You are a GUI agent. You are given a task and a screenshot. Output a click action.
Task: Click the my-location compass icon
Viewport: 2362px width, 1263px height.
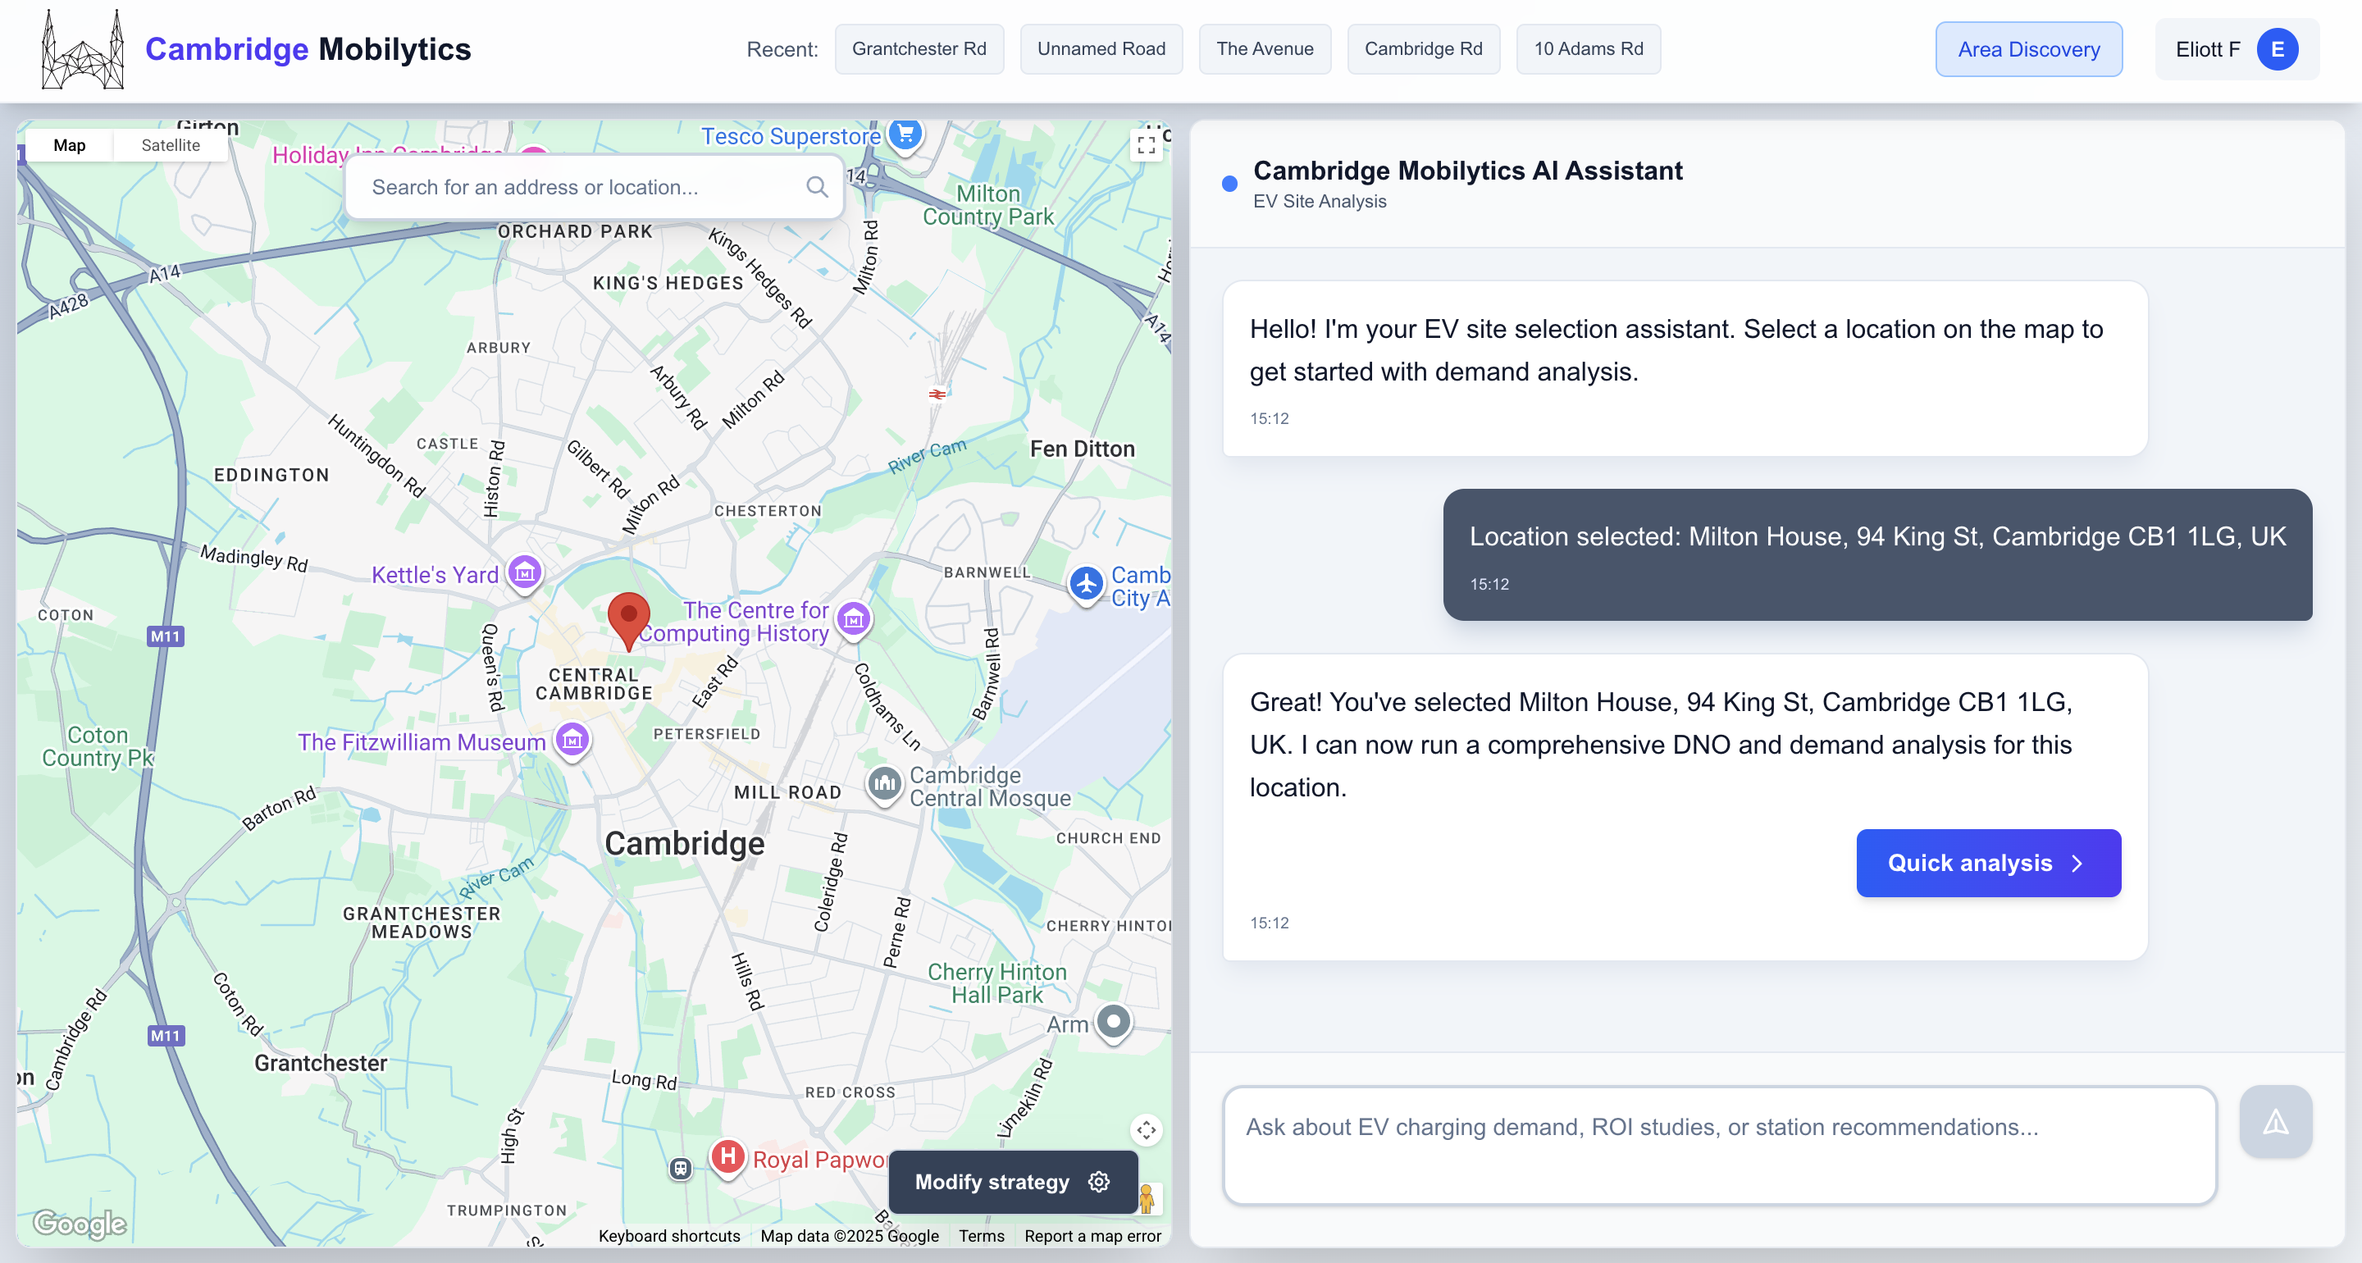1145,1130
